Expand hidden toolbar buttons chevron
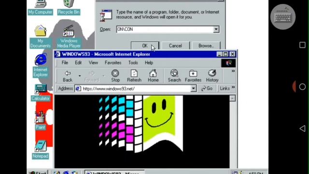309x174 pixels. tap(233, 71)
